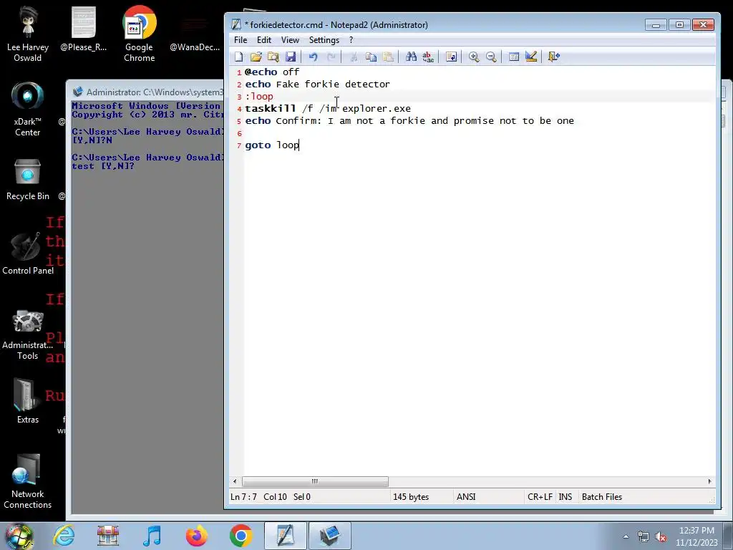Screen dimensions: 733x550
Task: Click the command prompt window title bar
Action: 147,92
